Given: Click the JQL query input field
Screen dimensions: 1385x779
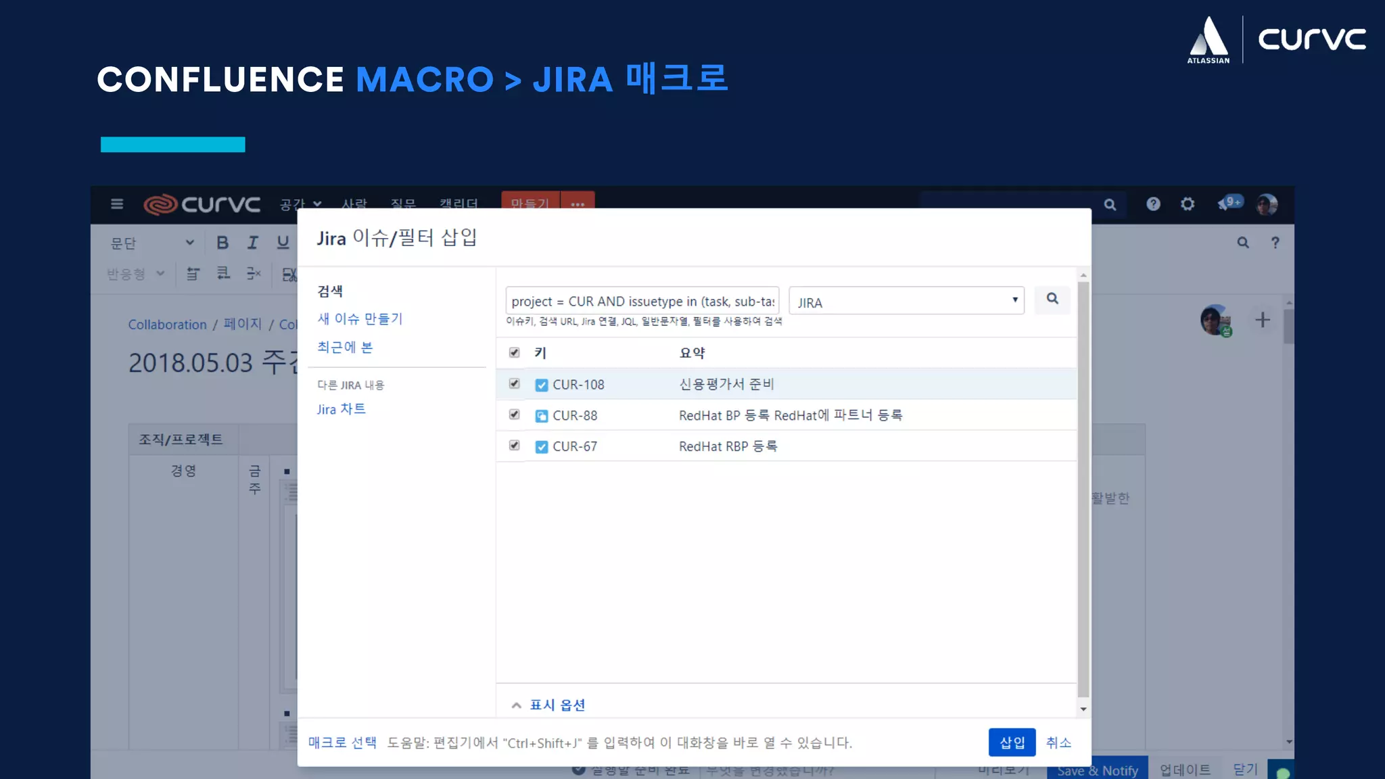Looking at the screenshot, I should pyautogui.click(x=642, y=301).
